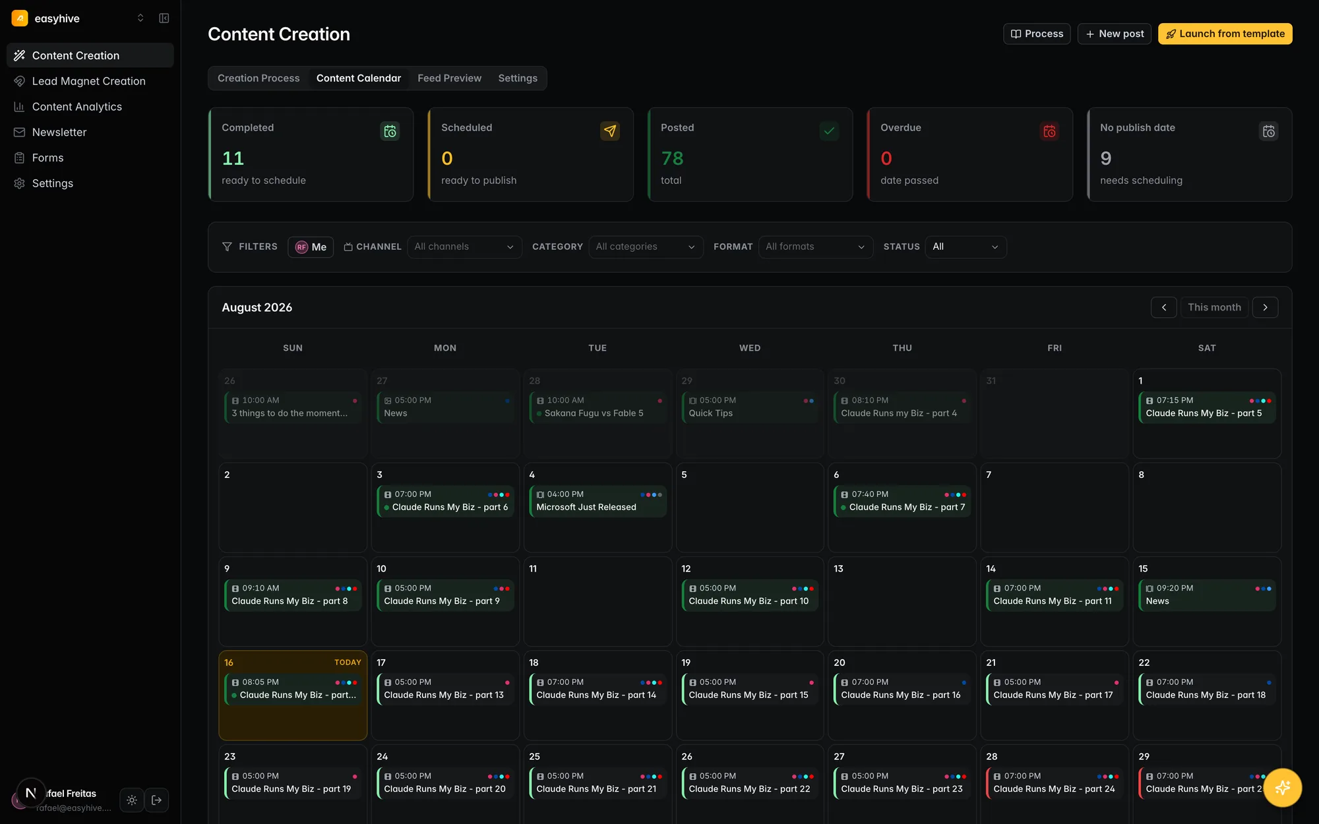Open the Forms section

(90, 158)
